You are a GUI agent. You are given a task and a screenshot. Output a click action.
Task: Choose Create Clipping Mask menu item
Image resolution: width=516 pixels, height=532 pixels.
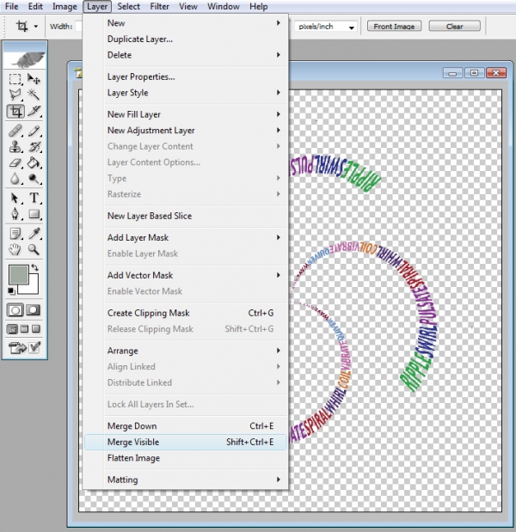(186, 313)
